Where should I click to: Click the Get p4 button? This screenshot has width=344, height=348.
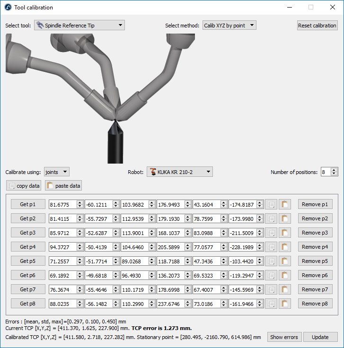(x=28, y=247)
